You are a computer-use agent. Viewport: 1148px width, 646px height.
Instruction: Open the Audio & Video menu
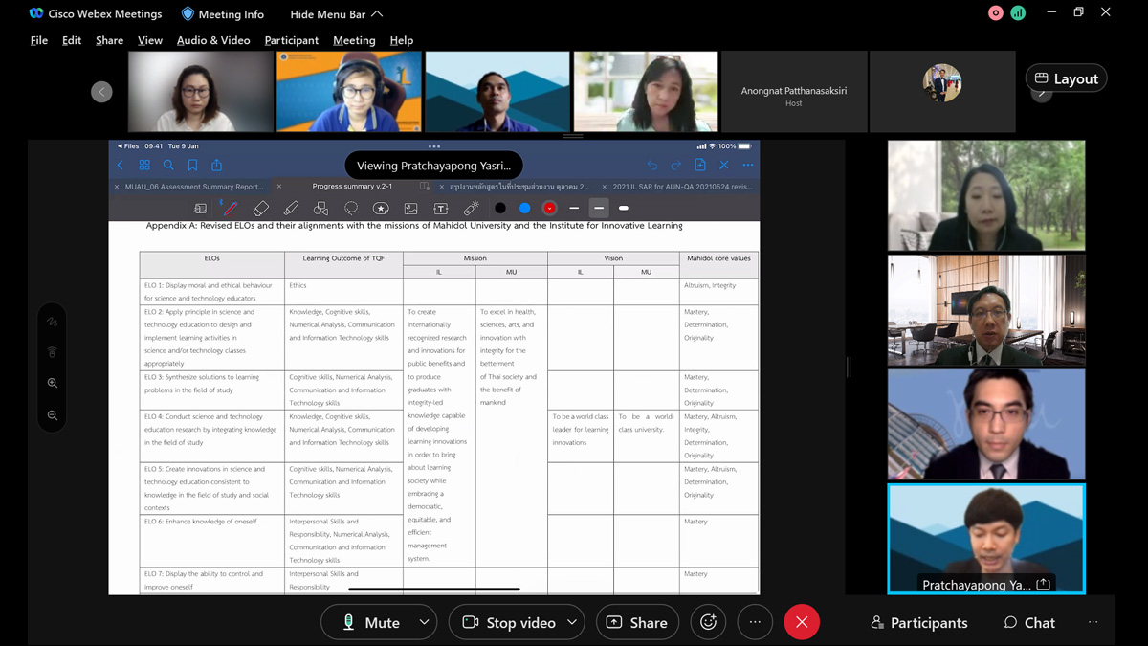(213, 40)
